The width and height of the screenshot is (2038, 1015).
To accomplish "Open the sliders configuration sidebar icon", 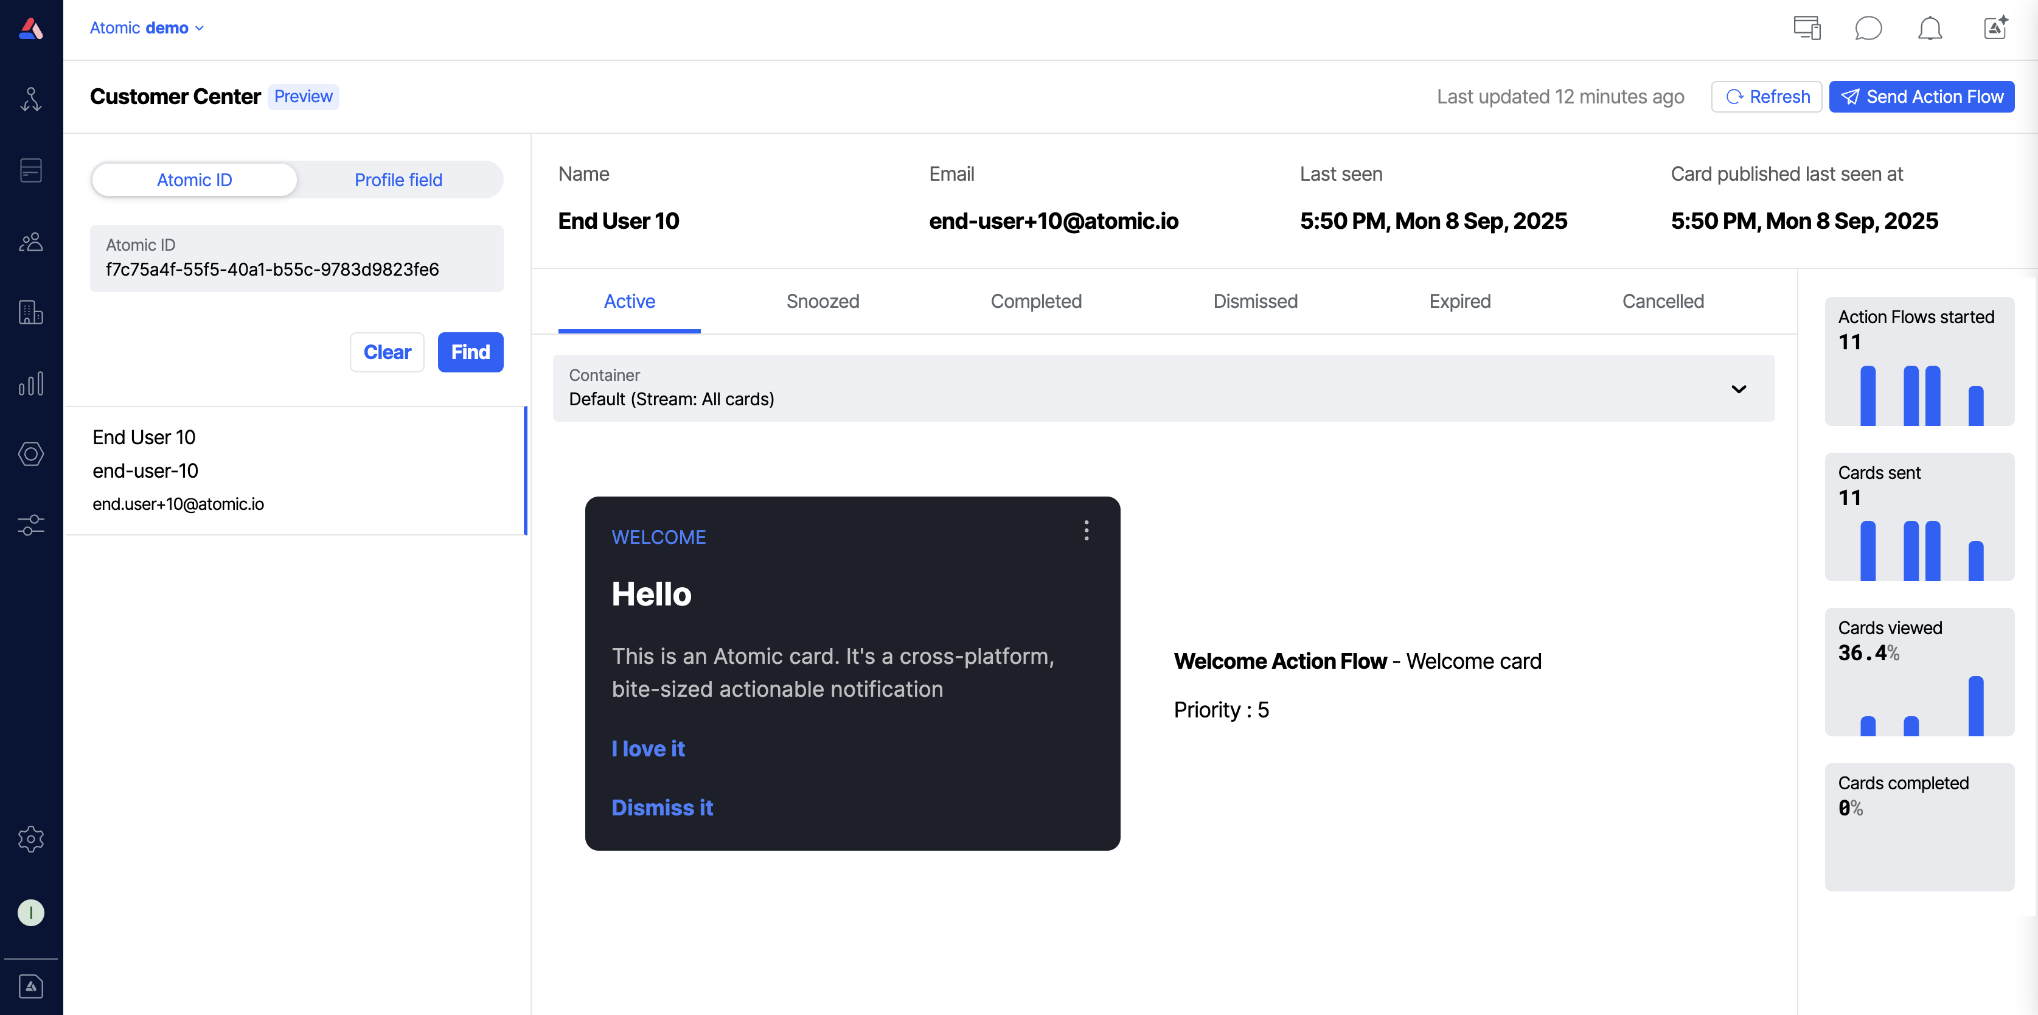I will pos(31,525).
